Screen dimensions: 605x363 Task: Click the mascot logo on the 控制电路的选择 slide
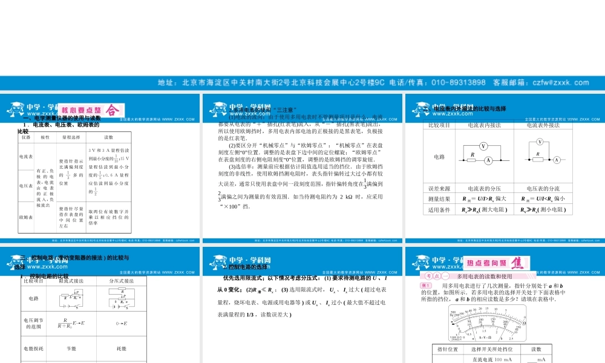(218, 263)
